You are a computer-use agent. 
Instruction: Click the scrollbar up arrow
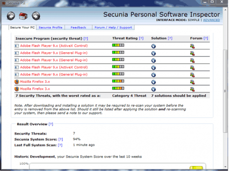pos(225,10)
